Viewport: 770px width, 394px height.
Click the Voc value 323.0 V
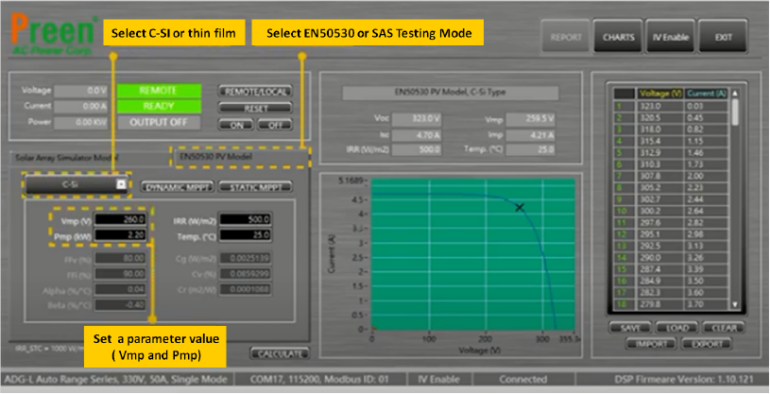click(417, 119)
